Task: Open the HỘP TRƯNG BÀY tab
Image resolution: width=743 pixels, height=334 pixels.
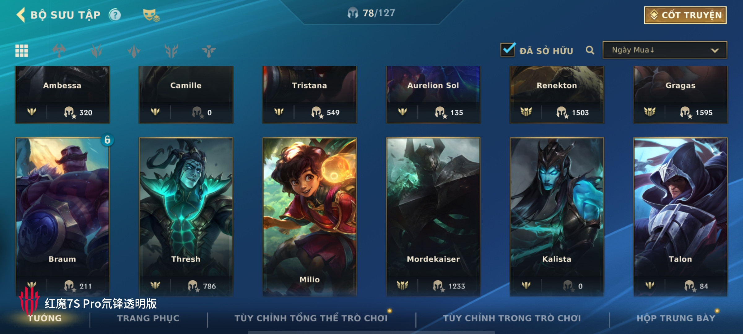Action: click(x=676, y=318)
